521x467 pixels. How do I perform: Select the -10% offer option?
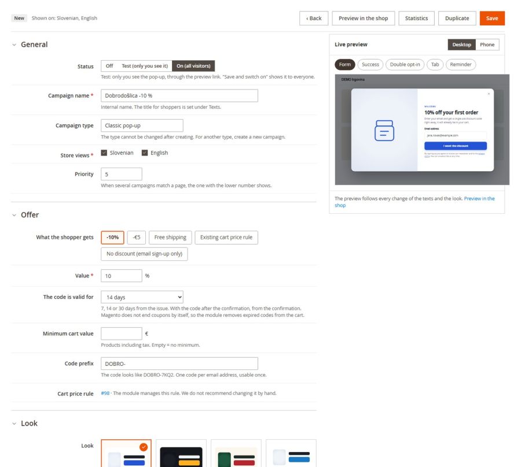(112, 238)
